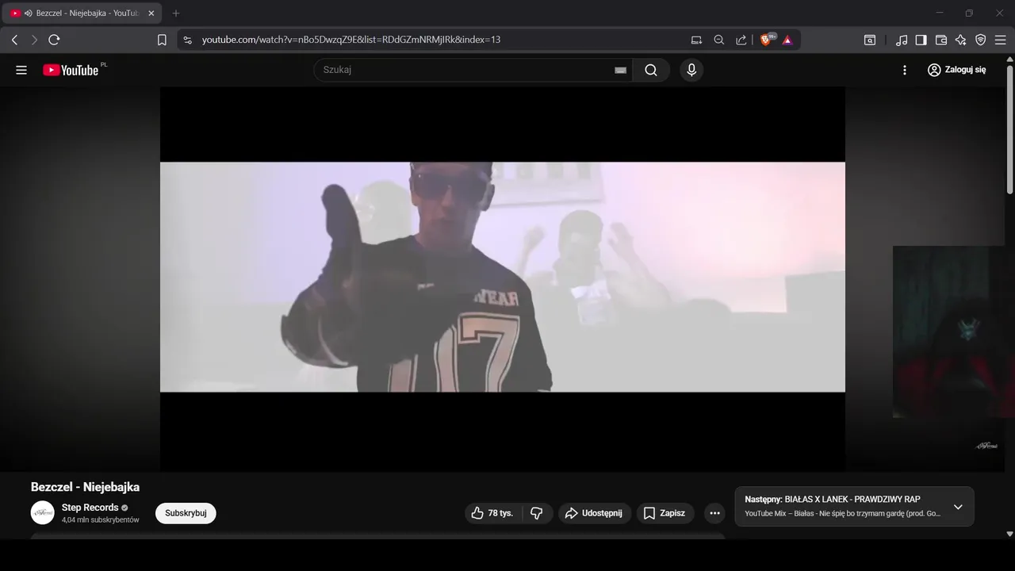Click the scrollbar up arrow

pyautogui.click(x=1009, y=59)
